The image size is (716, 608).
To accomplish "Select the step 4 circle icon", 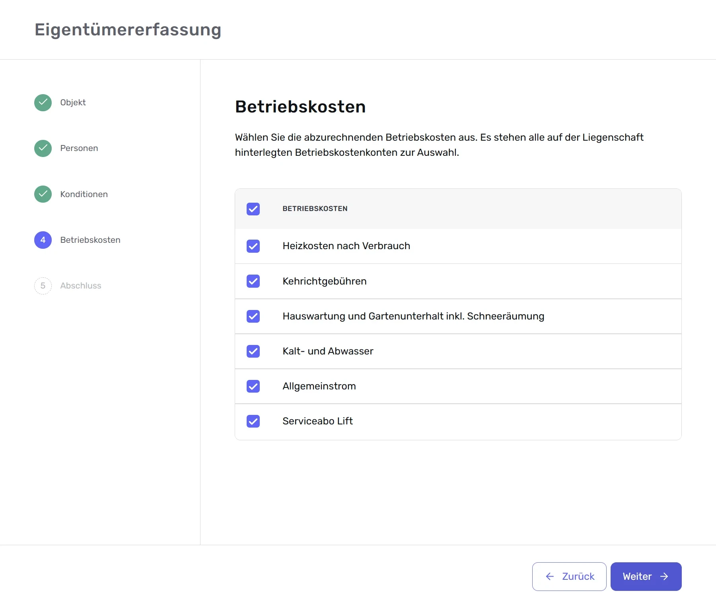I will (x=43, y=240).
